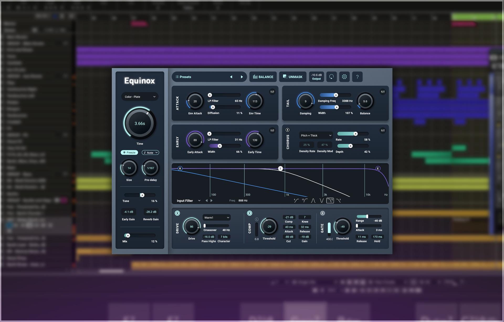
Task: Click the Comp Attack 40 ms field
Action: 289,227
